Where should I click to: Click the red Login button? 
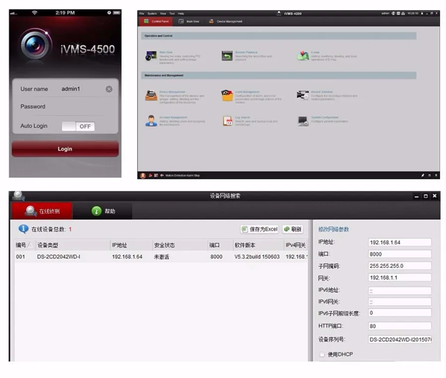[65, 149]
